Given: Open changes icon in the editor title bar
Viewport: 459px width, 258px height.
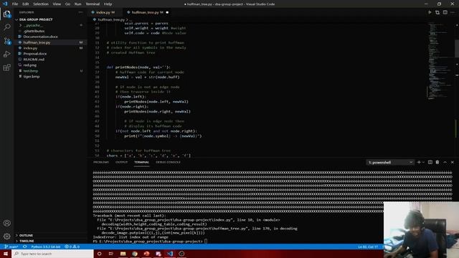Looking at the screenshot, I should point(437,12).
